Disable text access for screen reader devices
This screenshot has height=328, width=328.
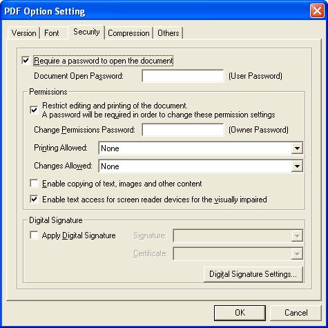(34, 200)
